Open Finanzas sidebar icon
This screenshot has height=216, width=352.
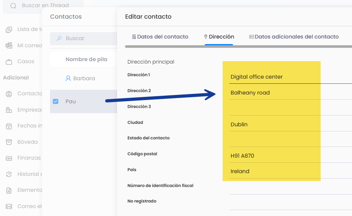[9, 158]
